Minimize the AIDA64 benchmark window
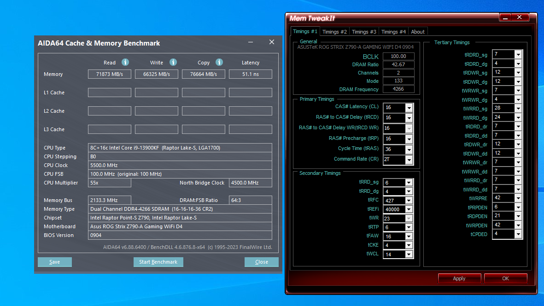The height and width of the screenshot is (306, 544). point(251,42)
